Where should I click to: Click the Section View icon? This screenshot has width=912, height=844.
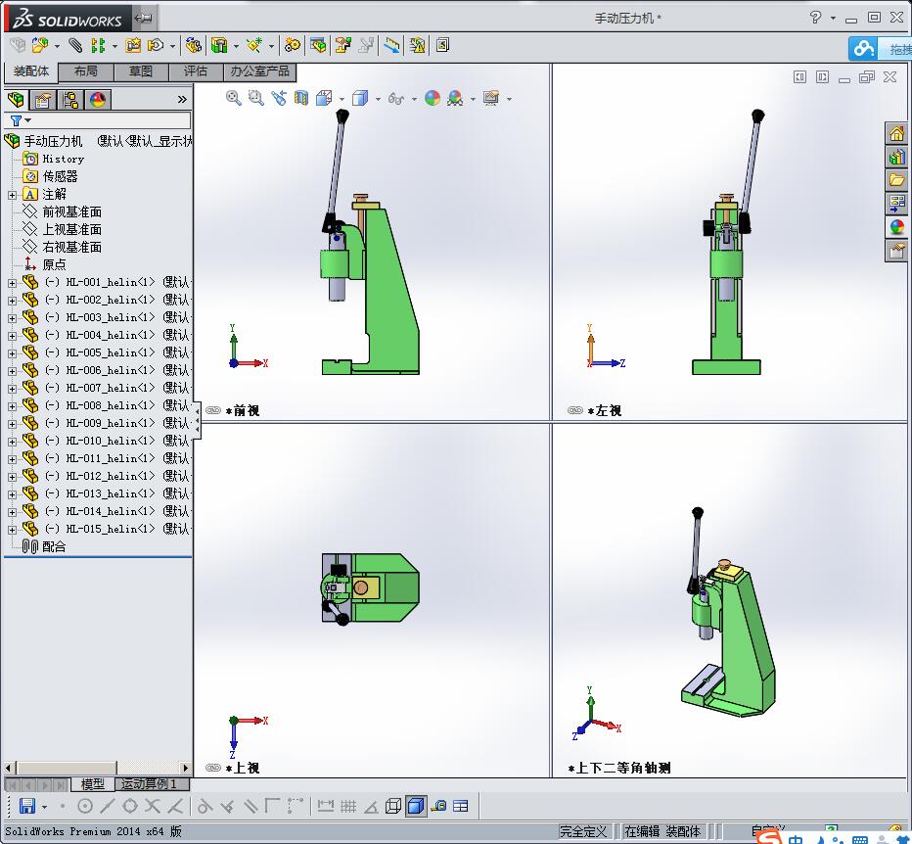click(300, 98)
